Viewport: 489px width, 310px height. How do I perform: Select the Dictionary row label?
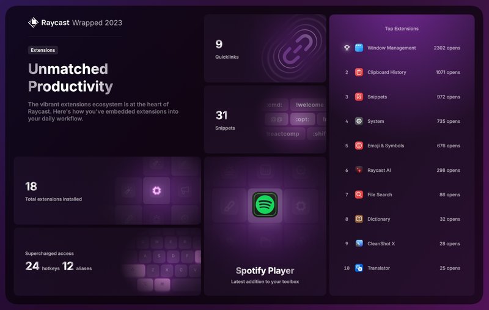(x=378, y=219)
